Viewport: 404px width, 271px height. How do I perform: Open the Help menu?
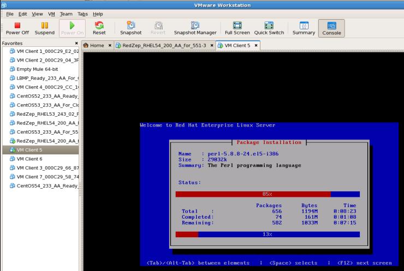tap(98, 14)
